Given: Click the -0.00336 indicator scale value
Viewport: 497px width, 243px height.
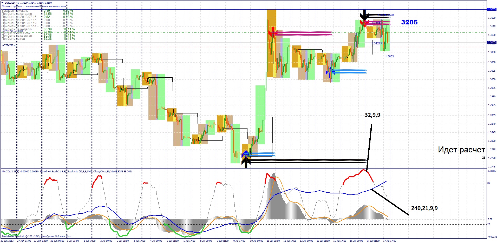Looking at the screenshot, I should [492, 237].
